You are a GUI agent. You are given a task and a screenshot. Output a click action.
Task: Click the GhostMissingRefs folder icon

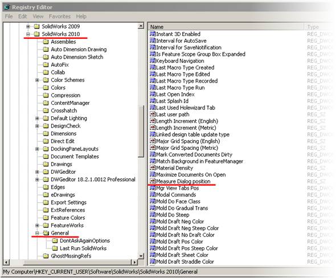46,256
